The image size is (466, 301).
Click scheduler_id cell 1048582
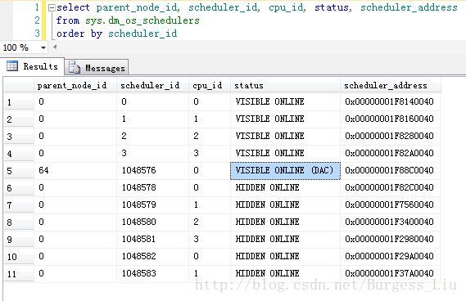pos(153,257)
